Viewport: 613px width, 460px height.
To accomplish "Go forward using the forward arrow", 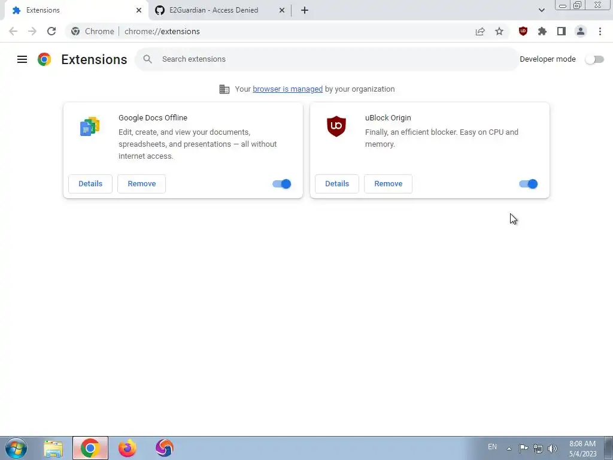I will (32, 31).
